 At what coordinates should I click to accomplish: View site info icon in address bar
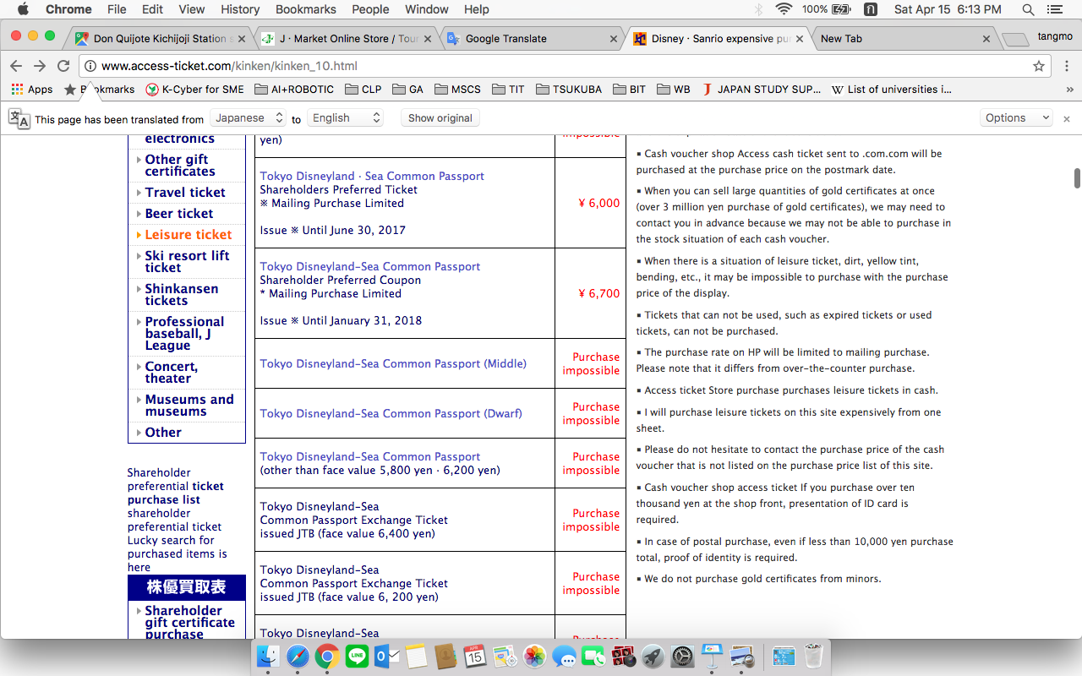pos(90,66)
